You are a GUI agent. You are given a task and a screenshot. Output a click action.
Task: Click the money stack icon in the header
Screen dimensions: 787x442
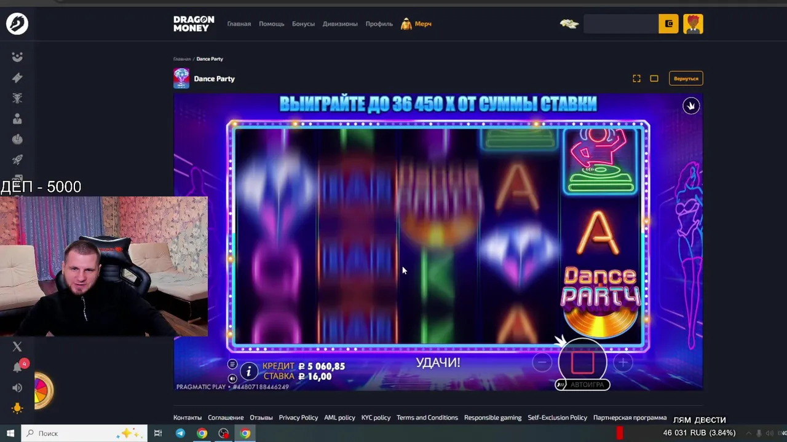pos(569,24)
